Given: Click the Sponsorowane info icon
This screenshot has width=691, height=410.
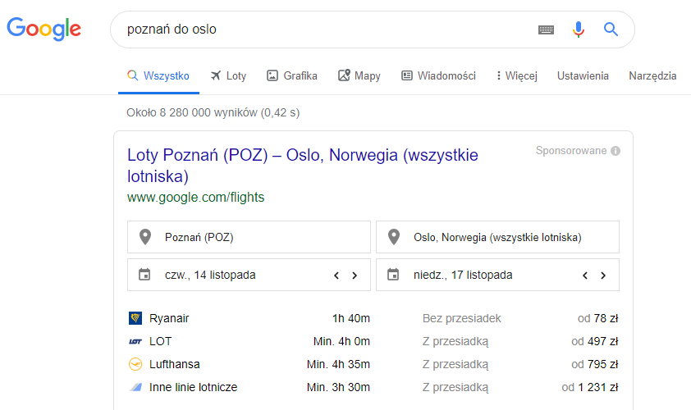Looking at the screenshot, I should 615,151.
